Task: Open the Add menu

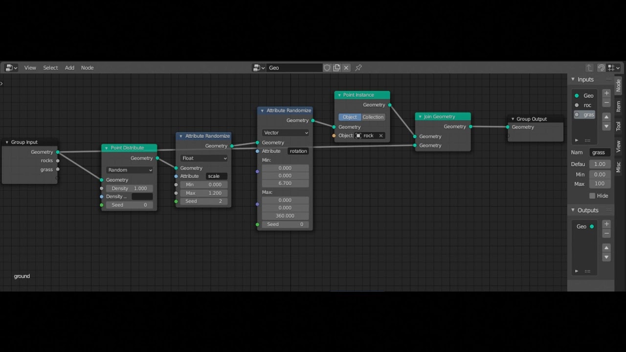Action: 69,68
